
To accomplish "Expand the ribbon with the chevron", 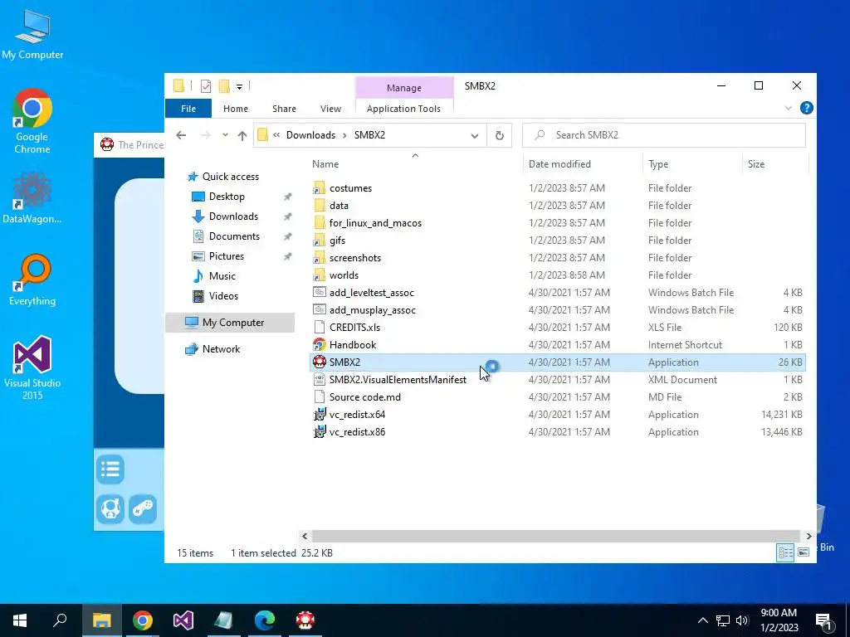I will [x=788, y=109].
